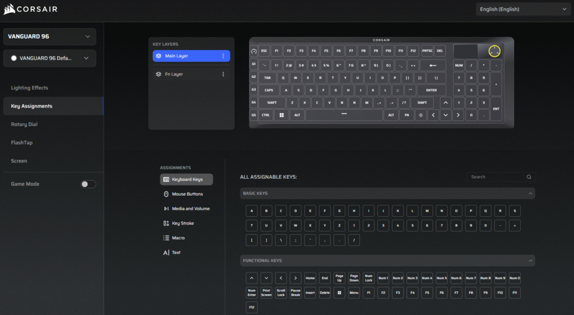Go to the Rotary Dial section
Image resolution: width=574 pixels, height=315 pixels.
pyautogui.click(x=24, y=124)
